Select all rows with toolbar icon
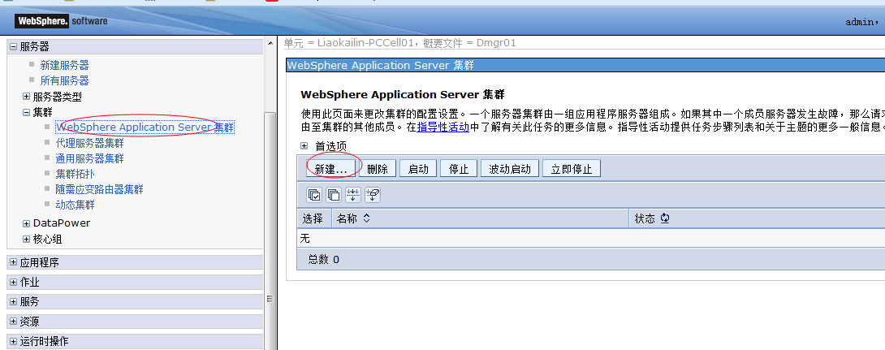Screen dimensions: 885x350 pos(314,196)
